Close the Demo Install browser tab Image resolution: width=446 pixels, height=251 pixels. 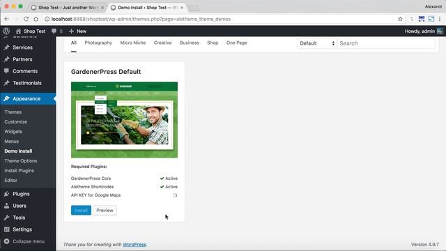(182, 8)
